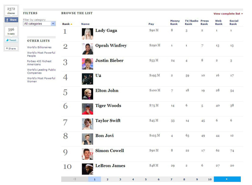
Task: Select page 1 in pagination
Action: [95, 179]
